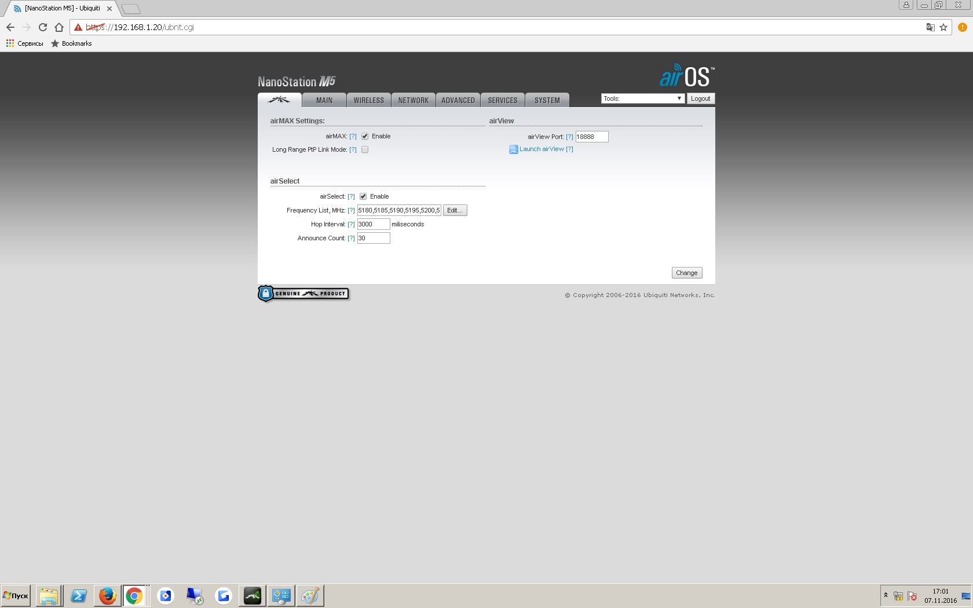Close the NanoStation M5 browser tab
The image size is (973, 608).
(x=109, y=9)
